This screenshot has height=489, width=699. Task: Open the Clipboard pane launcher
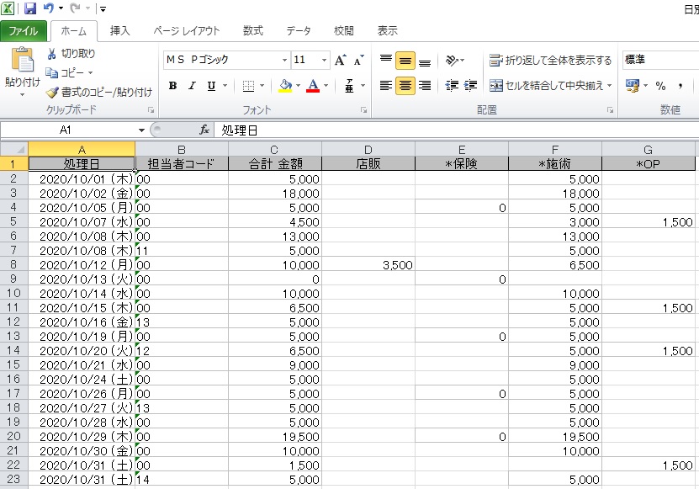point(151,109)
